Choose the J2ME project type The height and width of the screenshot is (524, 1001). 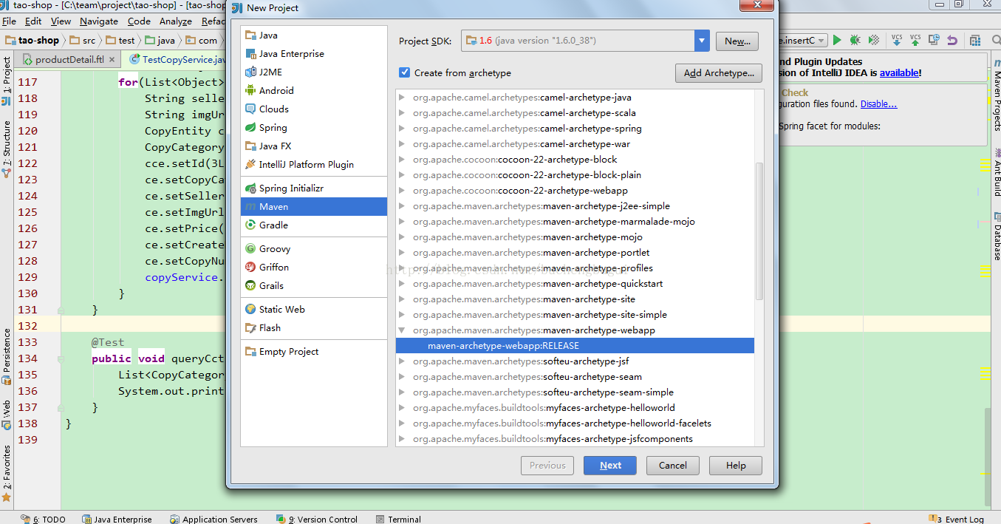point(314,72)
